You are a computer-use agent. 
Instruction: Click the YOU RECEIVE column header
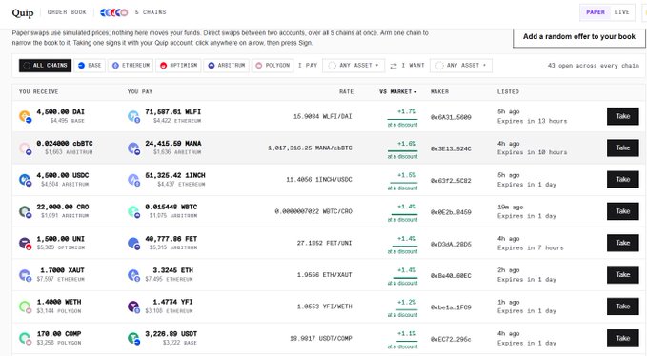pos(38,92)
